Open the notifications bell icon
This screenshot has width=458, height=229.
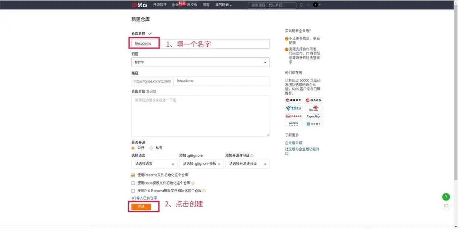click(301, 5)
